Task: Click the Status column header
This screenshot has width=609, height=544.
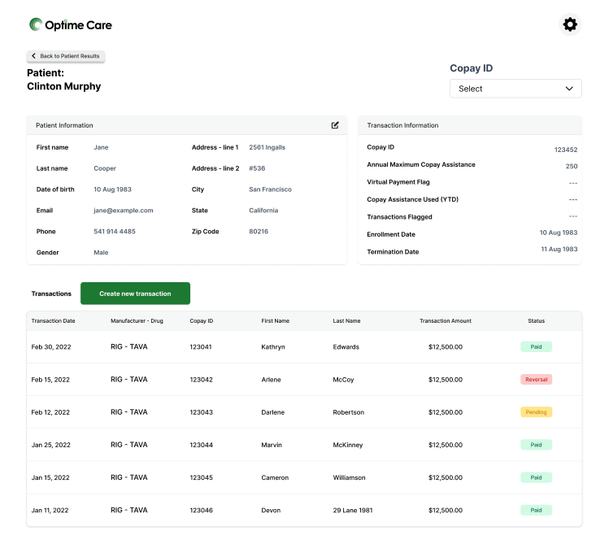Action: tap(536, 321)
